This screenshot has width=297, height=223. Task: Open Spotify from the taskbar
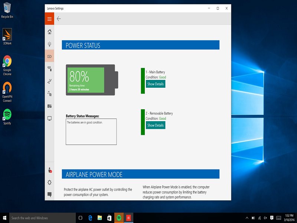[119, 218]
